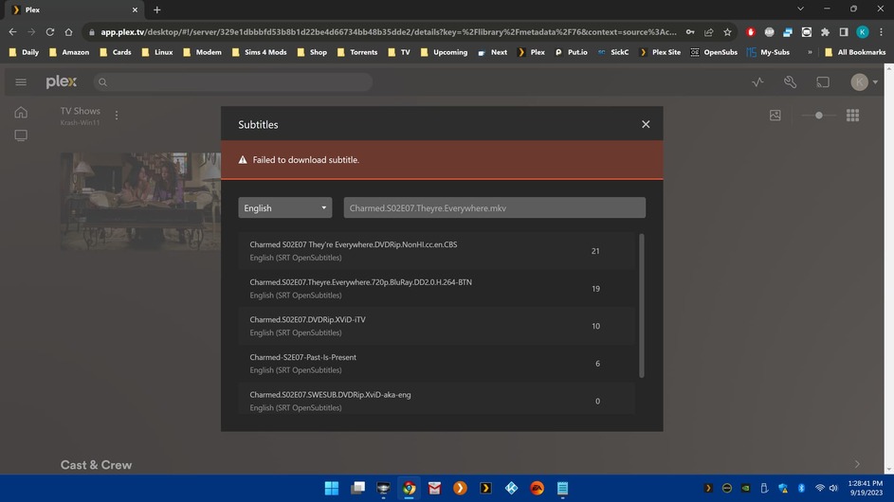
Task: Click the Plex cast to device icon
Action: pyautogui.click(x=823, y=82)
